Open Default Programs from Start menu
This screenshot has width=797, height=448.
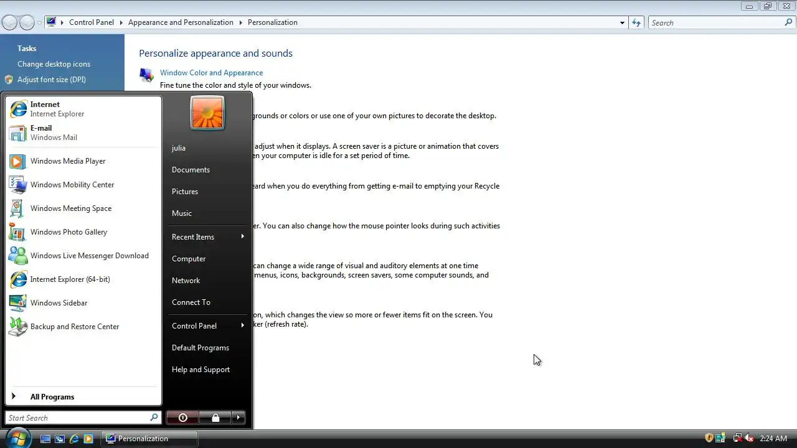200,348
